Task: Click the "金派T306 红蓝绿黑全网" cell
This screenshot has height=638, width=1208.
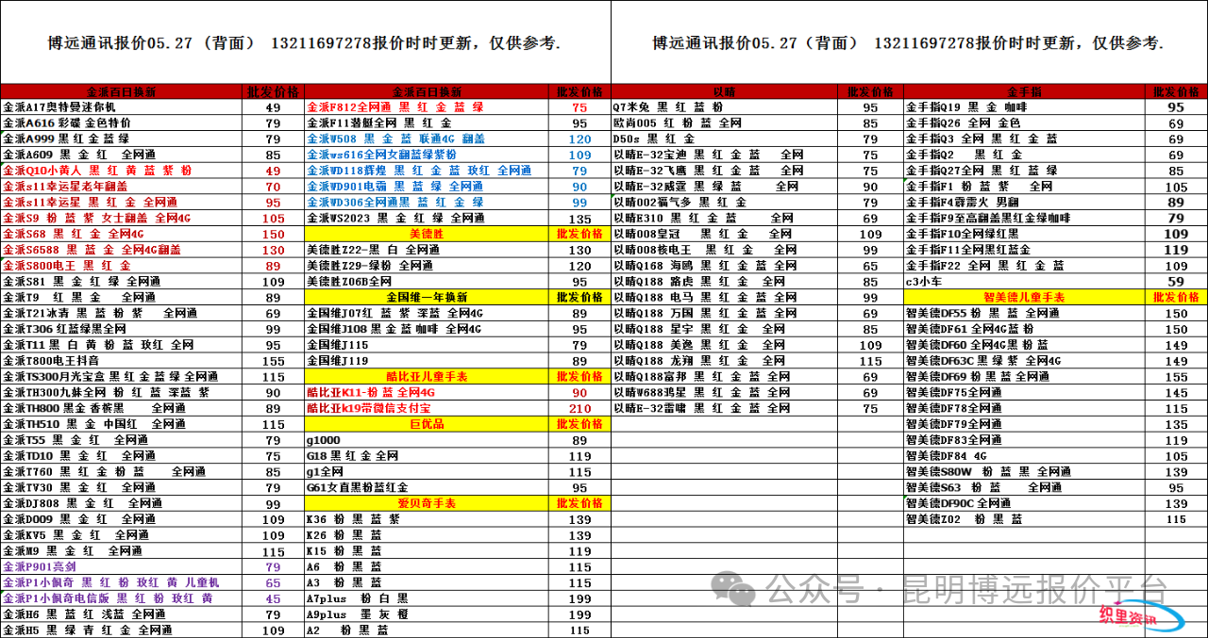Action: point(122,329)
